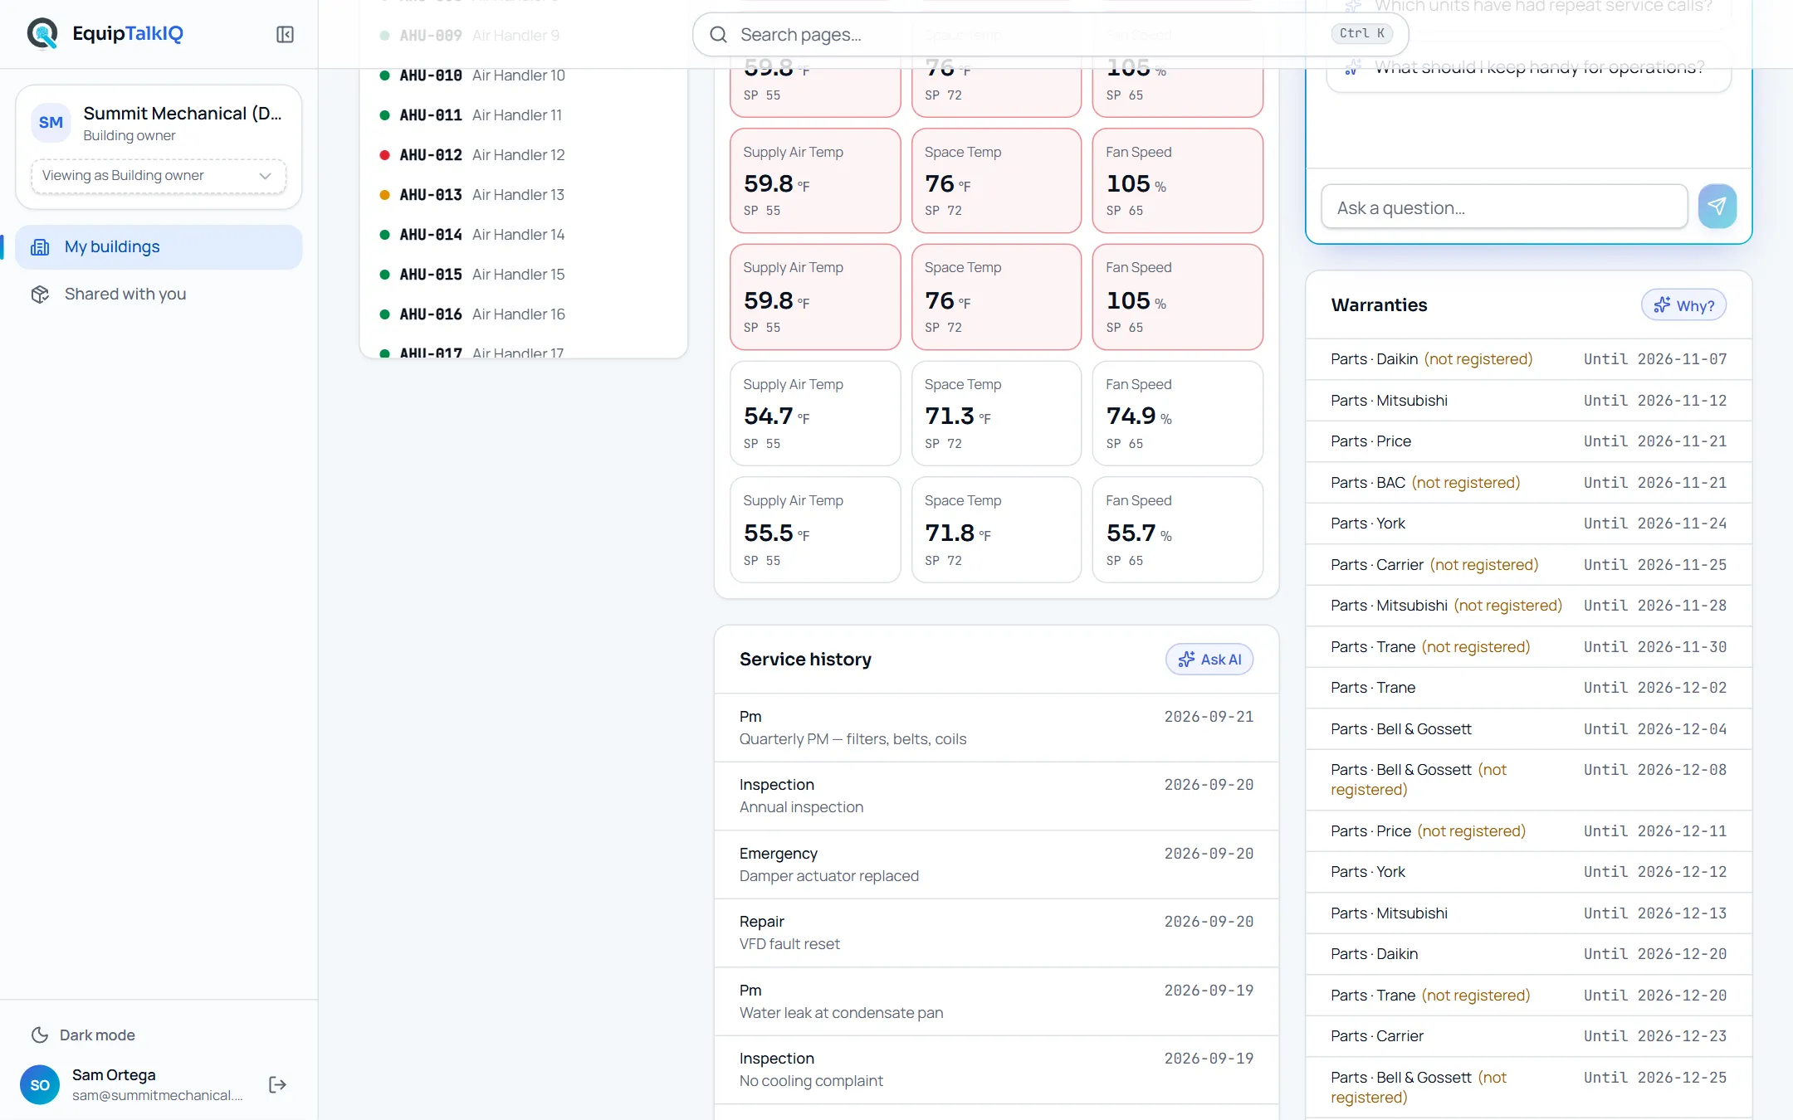Click Fan Speed card showing 74.9

[1178, 413]
